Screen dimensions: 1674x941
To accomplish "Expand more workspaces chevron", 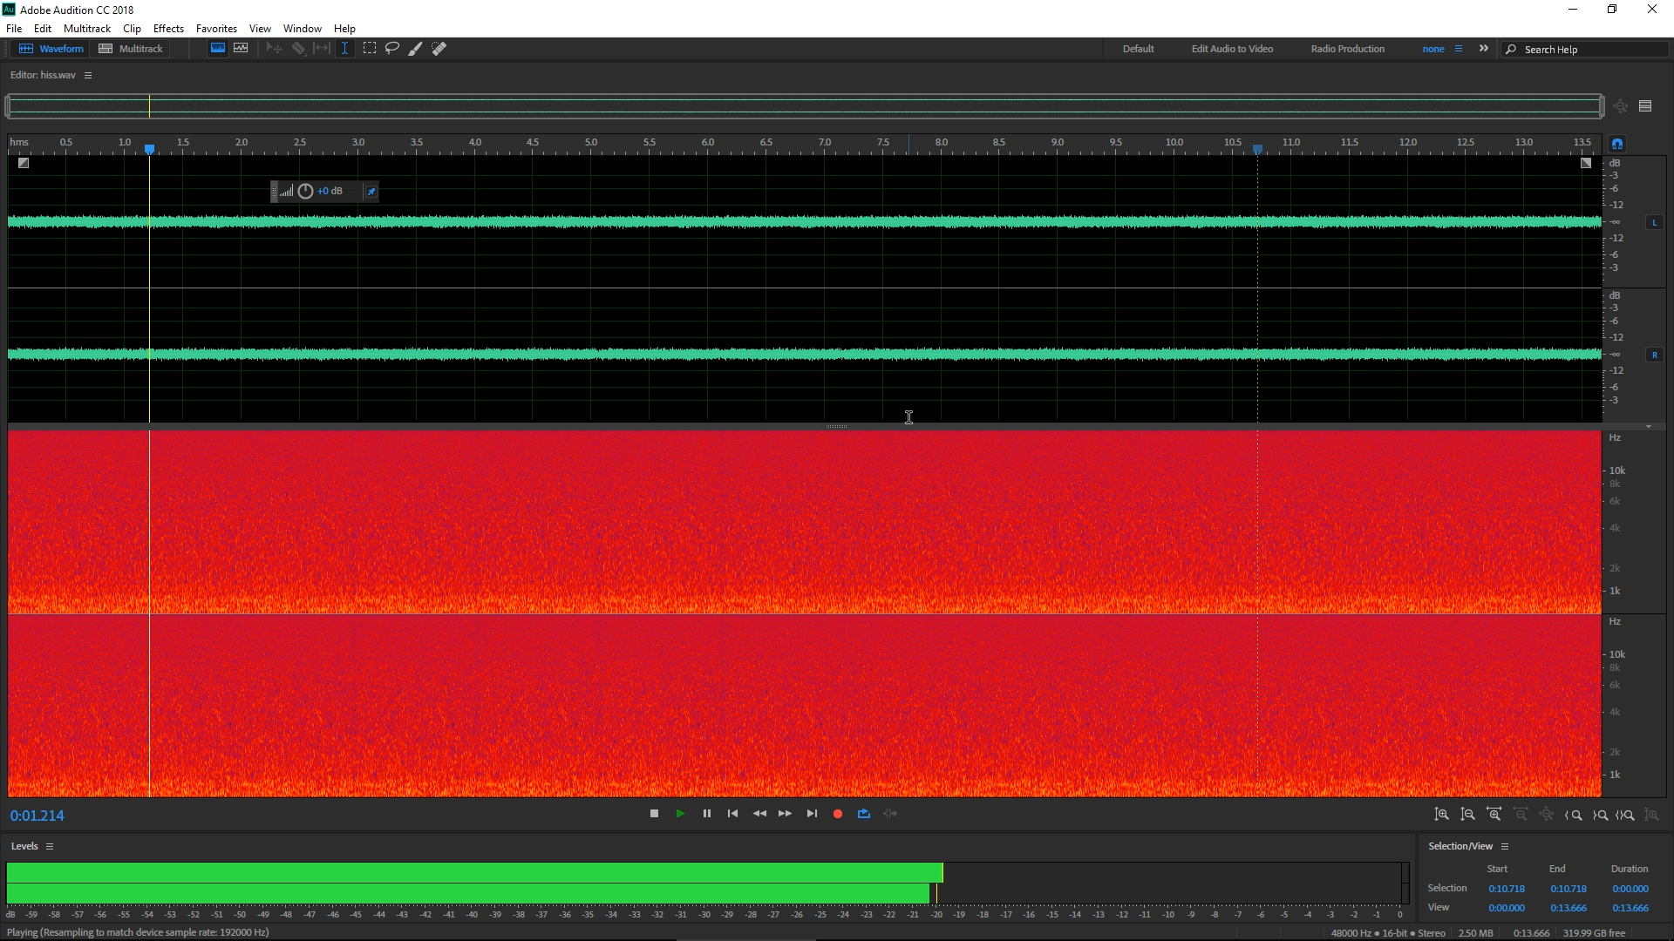I will pos(1484,49).
